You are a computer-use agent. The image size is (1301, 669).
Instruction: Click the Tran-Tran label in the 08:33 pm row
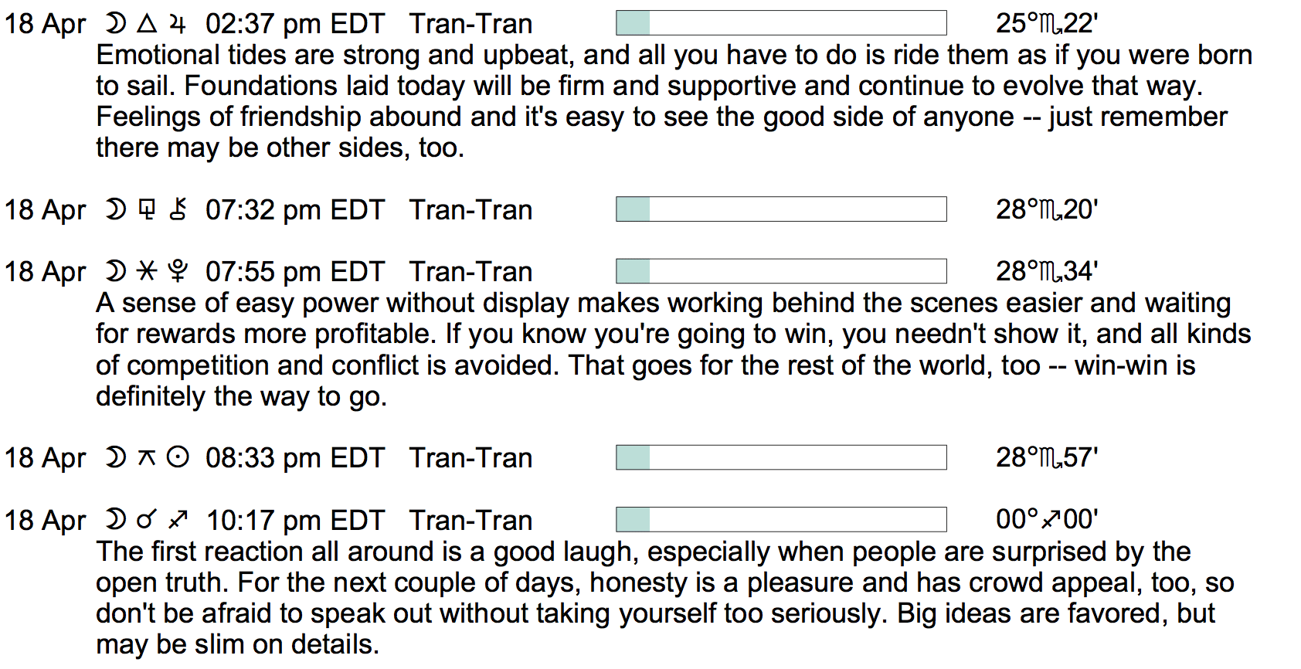470,458
